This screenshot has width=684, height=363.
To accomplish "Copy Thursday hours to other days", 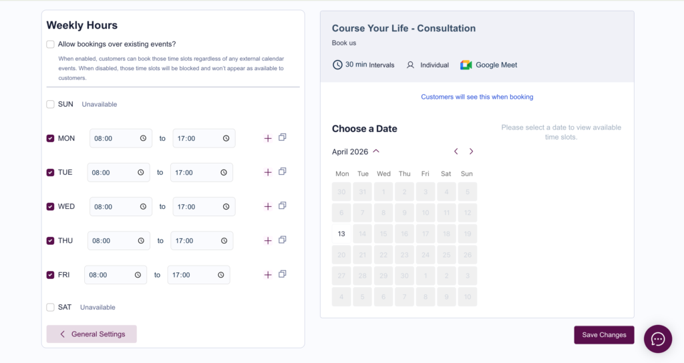I will tap(283, 240).
